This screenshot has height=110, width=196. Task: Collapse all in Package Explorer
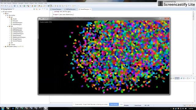tap(34, 9)
